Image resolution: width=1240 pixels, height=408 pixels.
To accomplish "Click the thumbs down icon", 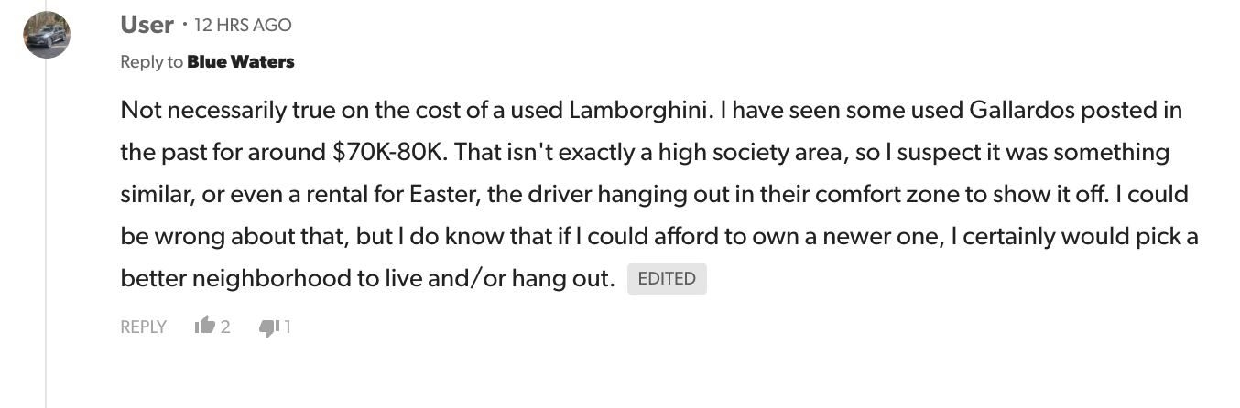I will (x=269, y=327).
